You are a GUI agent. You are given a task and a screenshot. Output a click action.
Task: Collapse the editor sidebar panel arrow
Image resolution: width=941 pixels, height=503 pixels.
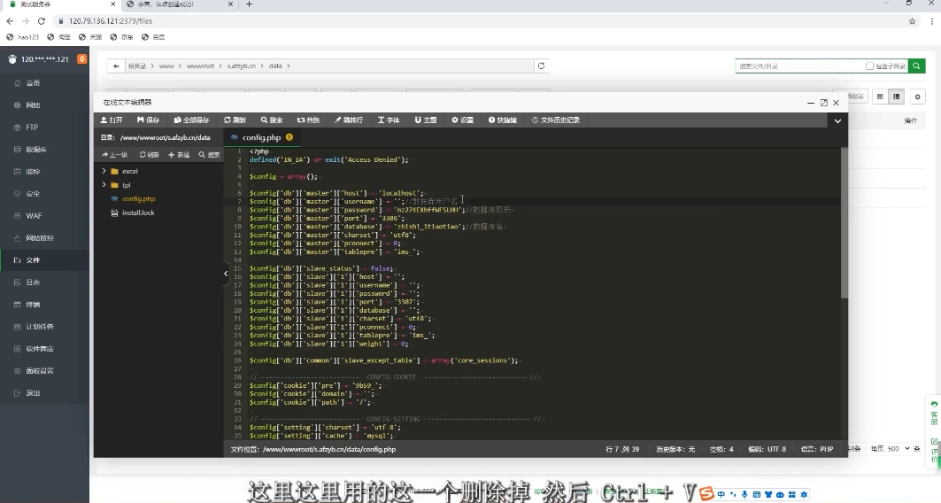point(227,273)
